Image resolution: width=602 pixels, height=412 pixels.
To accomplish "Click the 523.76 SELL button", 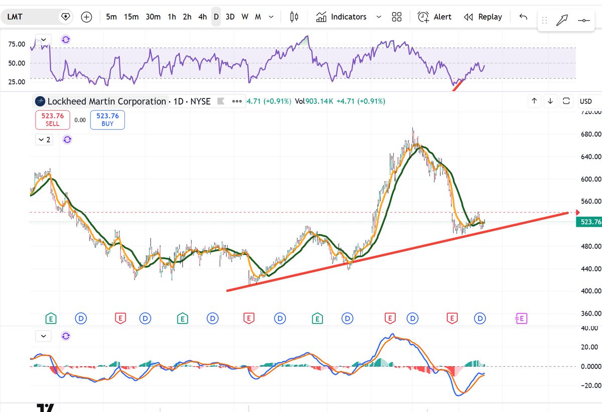I will (x=52, y=120).
